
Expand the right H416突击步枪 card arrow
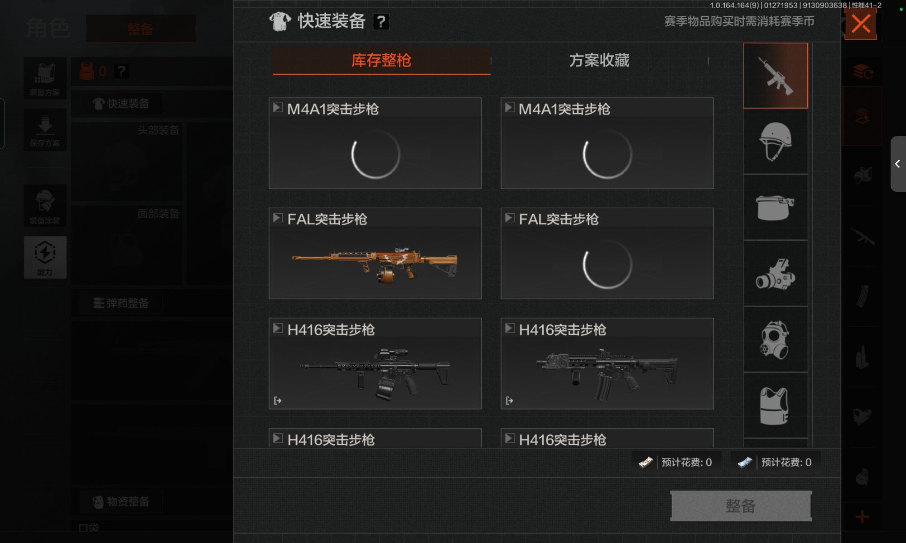pos(510,329)
